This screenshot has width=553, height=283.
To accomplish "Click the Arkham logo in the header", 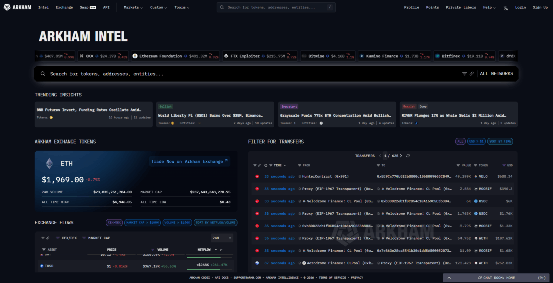I will pos(17,7).
